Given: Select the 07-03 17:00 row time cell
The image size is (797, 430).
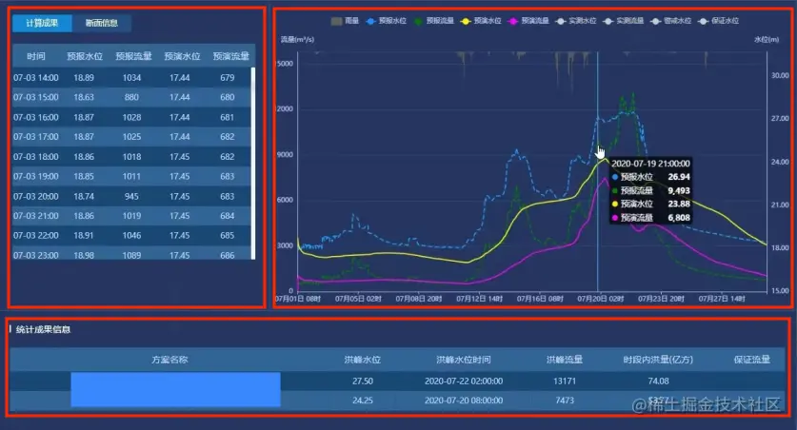Looking at the screenshot, I should pyautogui.click(x=36, y=137).
